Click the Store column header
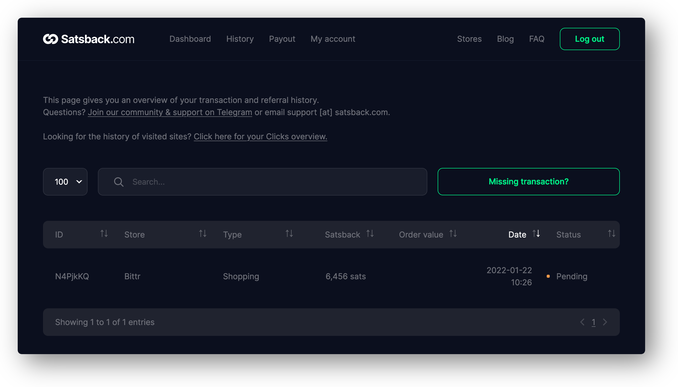Image resolution: width=678 pixels, height=387 pixels. pyautogui.click(x=135, y=235)
